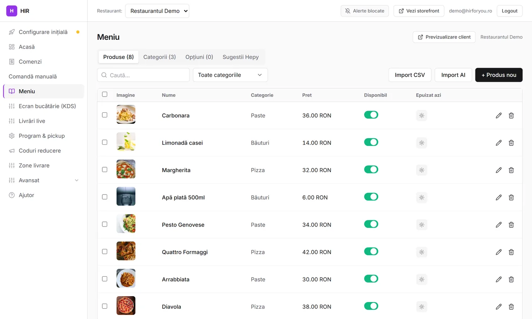This screenshot has width=532, height=319.
Task: Mark Arrabbiata as sold out today
Action: [x=421, y=280]
